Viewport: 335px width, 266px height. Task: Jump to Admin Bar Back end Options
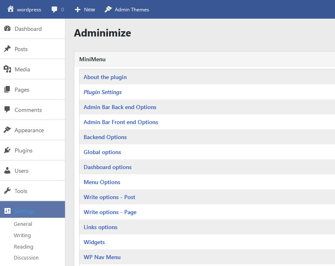[x=120, y=107]
